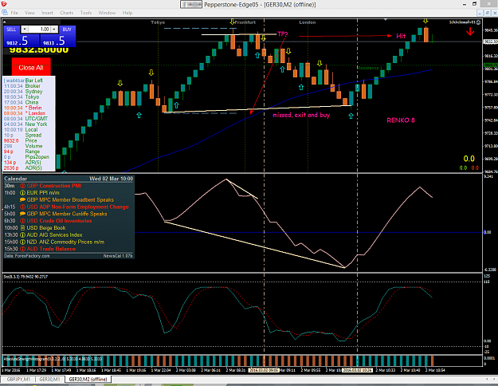
Task: Click the yellow down arrow at chart top right
Action: [x=425, y=21]
